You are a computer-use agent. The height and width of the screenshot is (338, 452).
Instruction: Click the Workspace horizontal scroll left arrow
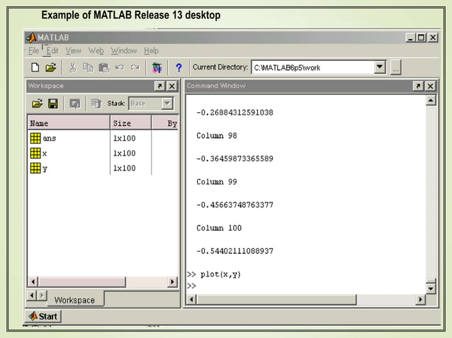point(33,281)
